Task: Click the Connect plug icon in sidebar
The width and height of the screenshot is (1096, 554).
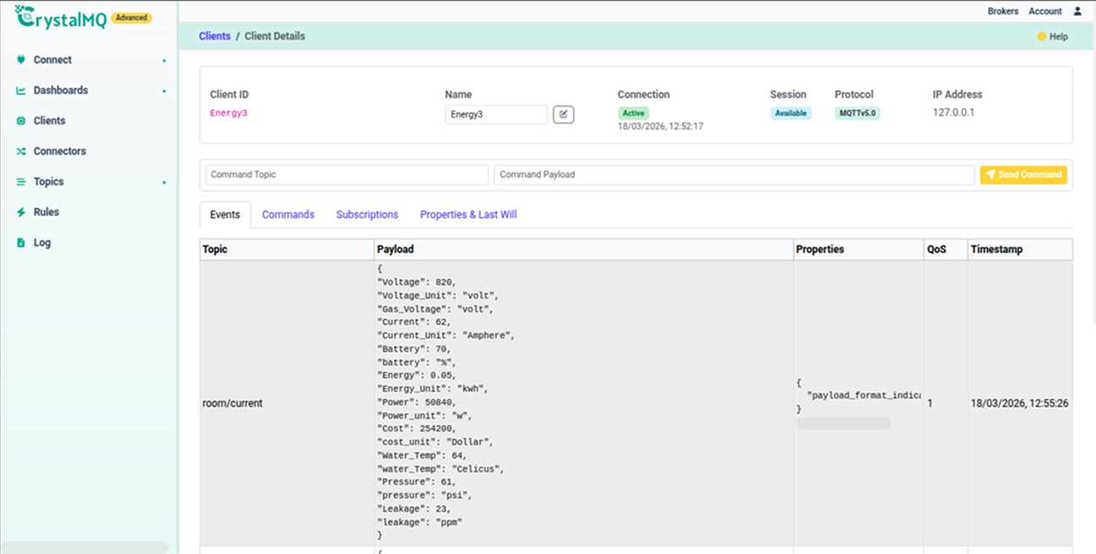Action: 21,60
